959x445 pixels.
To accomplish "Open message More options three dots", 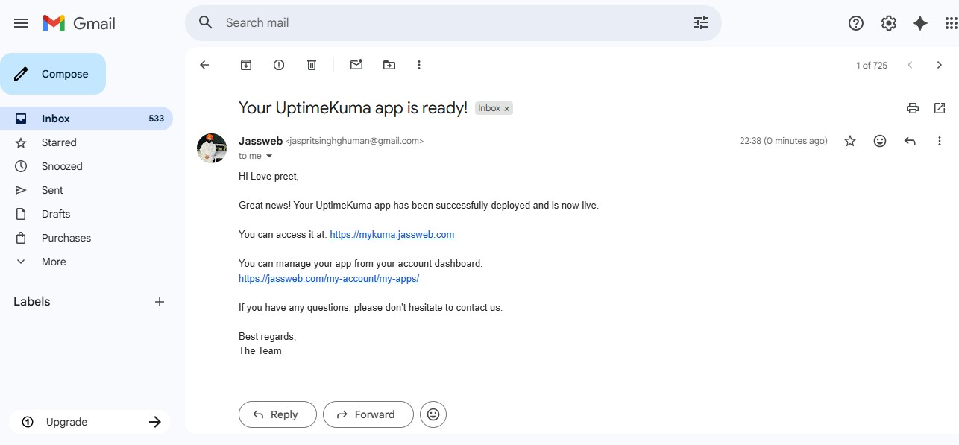I will [940, 141].
